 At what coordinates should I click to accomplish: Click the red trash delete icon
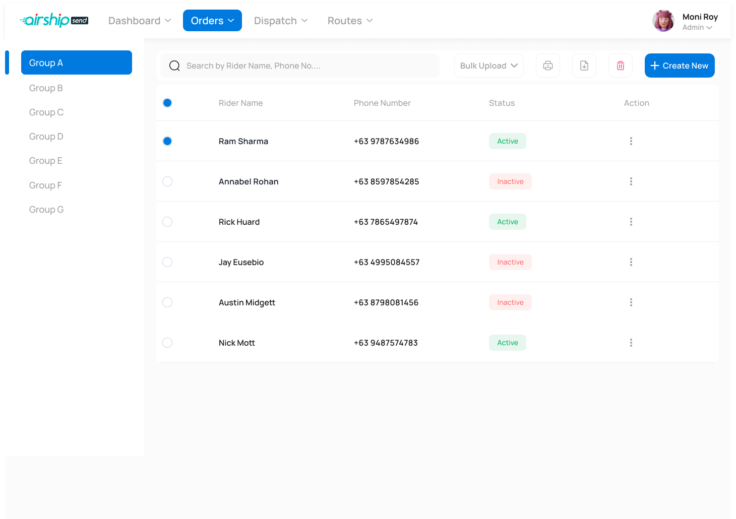pos(621,66)
